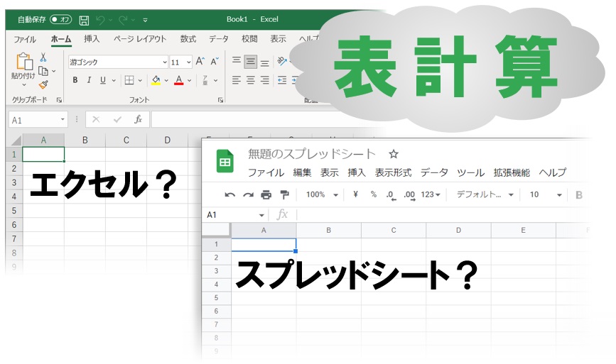
Task: Star the untitled spreadsheet
Action: click(394, 154)
